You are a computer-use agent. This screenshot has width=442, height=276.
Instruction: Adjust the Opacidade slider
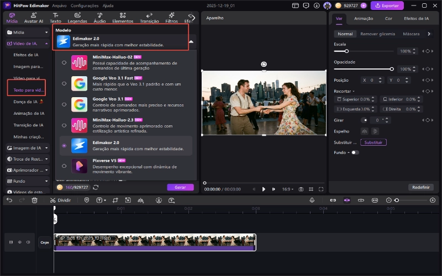[x=392, y=69]
